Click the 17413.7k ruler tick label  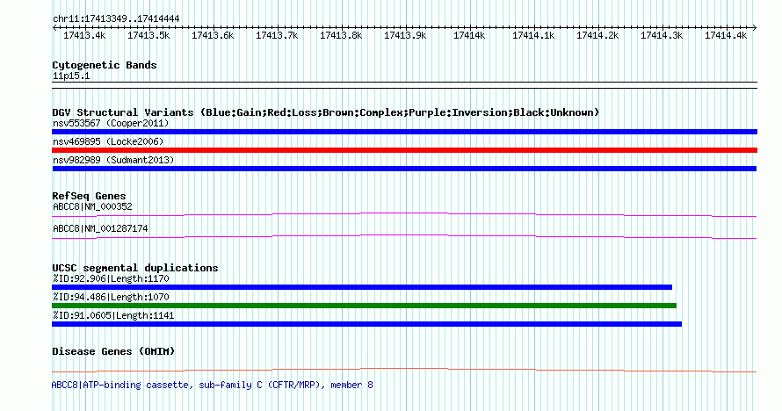click(277, 35)
